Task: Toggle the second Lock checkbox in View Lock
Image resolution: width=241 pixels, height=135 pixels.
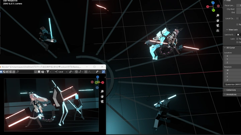Action: click(x=237, y=42)
